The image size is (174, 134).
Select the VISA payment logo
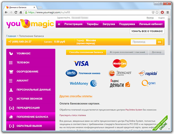81,63
